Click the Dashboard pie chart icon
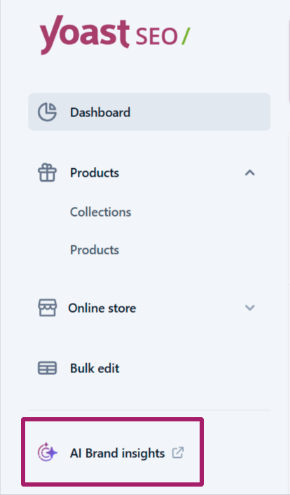The height and width of the screenshot is (495, 290). pos(48,112)
